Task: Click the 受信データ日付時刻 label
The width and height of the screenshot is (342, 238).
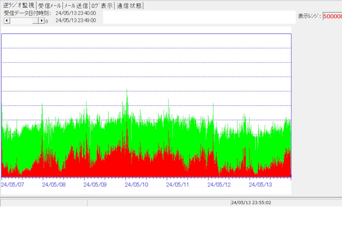Action: coord(27,13)
